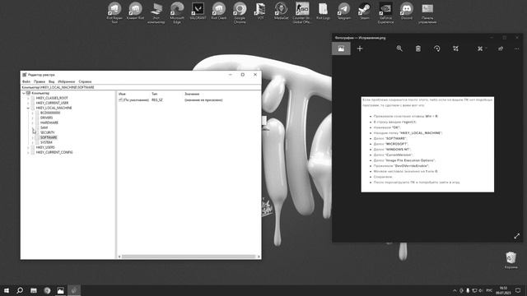Open Google Chrome desktop shortcut
The height and width of the screenshot is (296, 527).
(240, 13)
